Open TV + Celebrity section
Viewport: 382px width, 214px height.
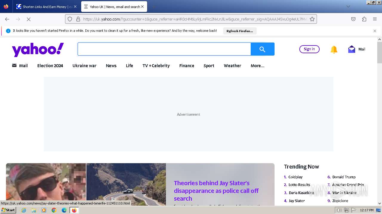[156, 66]
